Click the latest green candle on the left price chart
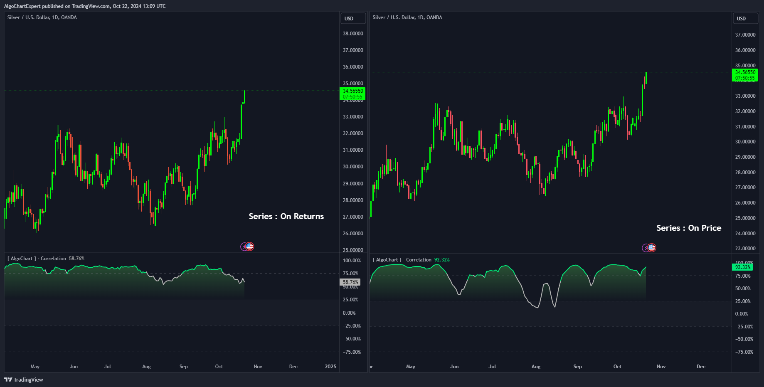Viewport: 764px width, 387px height. [244, 97]
